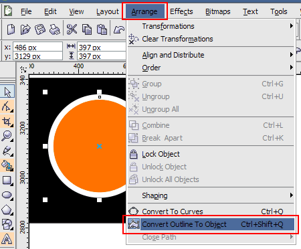Click the bottom-center selection handle
301x249 pixels.
[100, 200]
